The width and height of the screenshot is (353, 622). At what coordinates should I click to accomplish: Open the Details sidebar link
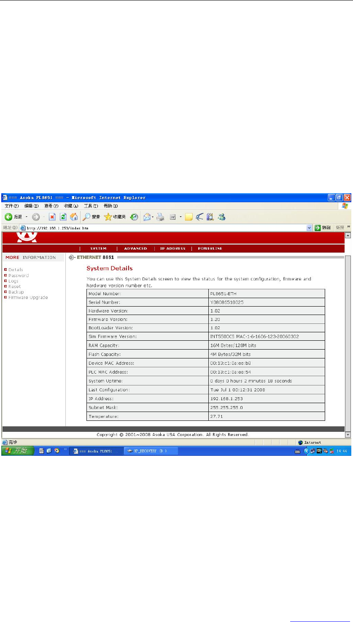[x=16, y=270]
